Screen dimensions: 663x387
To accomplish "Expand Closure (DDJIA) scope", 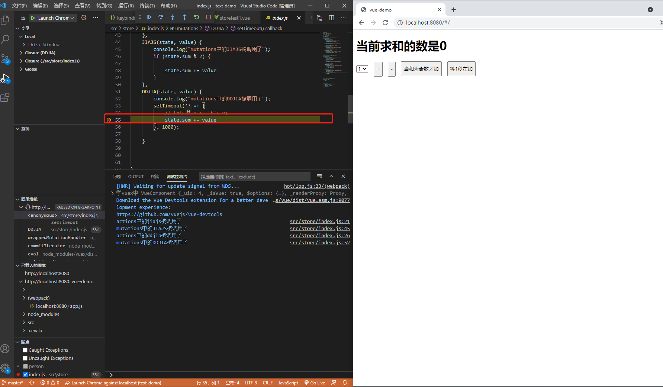I will [x=21, y=53].
